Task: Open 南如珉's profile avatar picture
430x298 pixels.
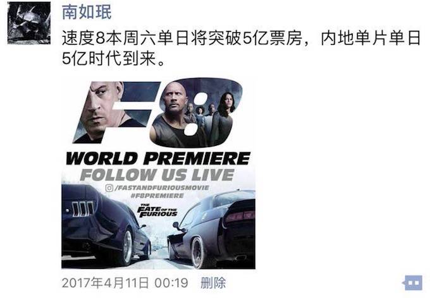Action: [x=29, y=23]
